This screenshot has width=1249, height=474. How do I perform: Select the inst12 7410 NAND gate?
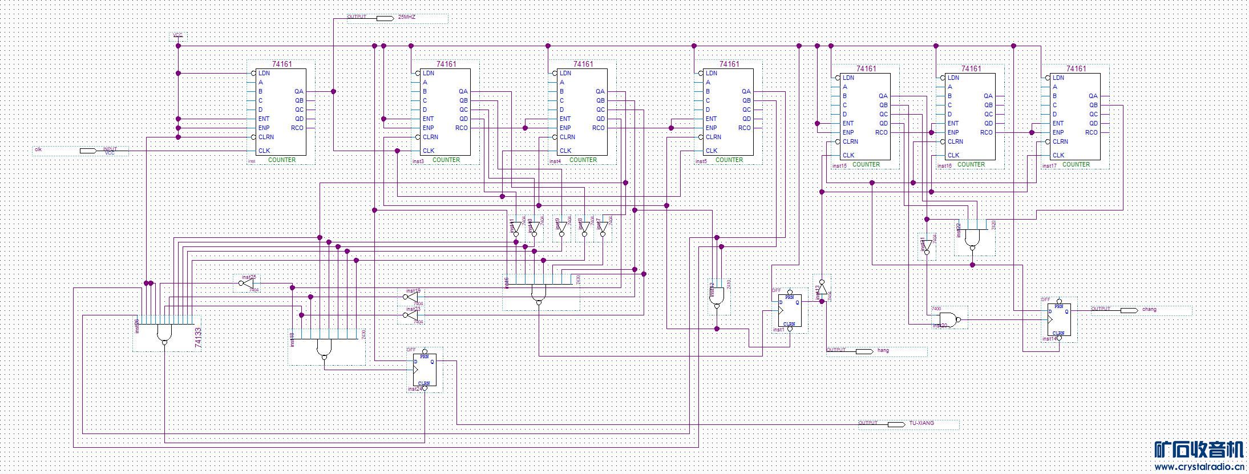(717, 297)
